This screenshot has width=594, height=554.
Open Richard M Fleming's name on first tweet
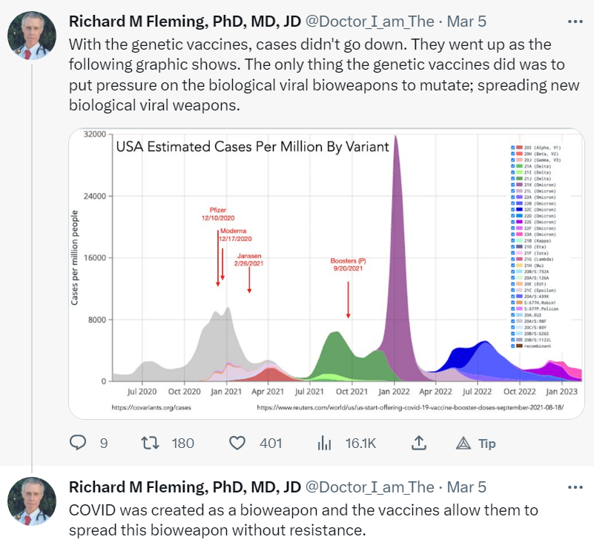tap(184, 20)
